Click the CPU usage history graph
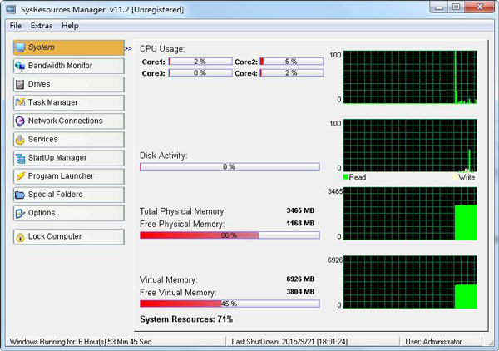The height and width of the screenshot is (351, 499). 410,77
